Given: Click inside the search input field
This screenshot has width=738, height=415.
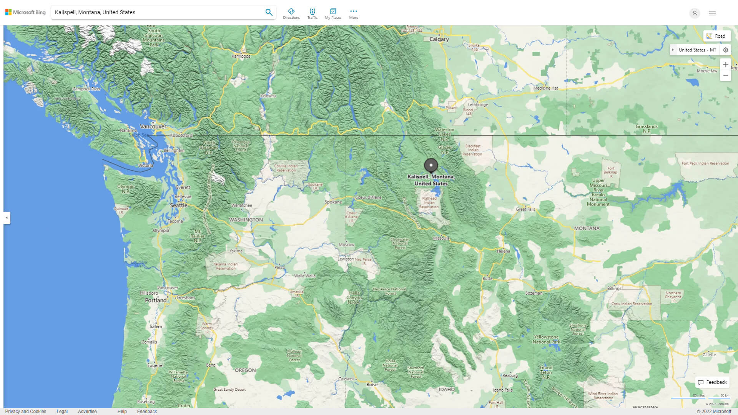Looking at the screenshot, I should pyautogui.click(x=154, y=12).
